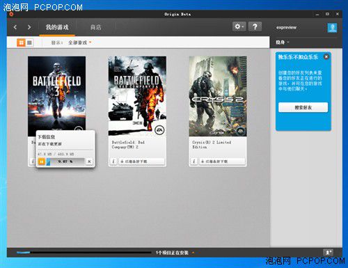Expand the 1个项目正在安装 status arrow
Image resolution: width=348 pixels, height=268 pixels.
click(x=193, y=253)
